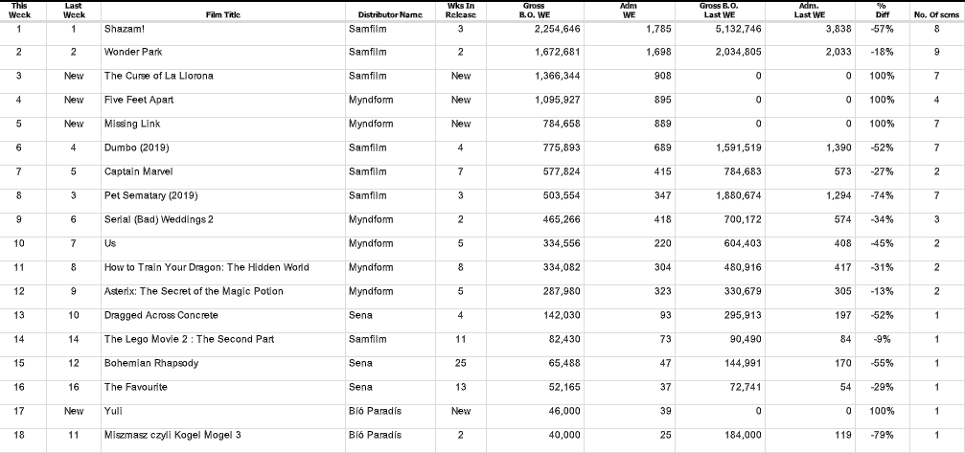Click the 'Film Title' column header
The image size is (965, 453).
(x=222, y=15)
